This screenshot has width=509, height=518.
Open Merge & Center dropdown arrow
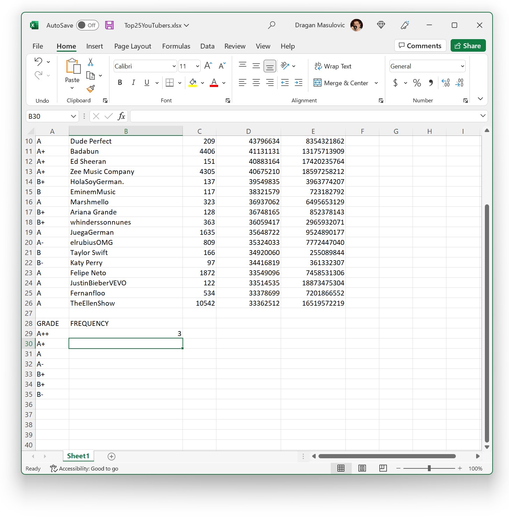(x=376, y=83)
